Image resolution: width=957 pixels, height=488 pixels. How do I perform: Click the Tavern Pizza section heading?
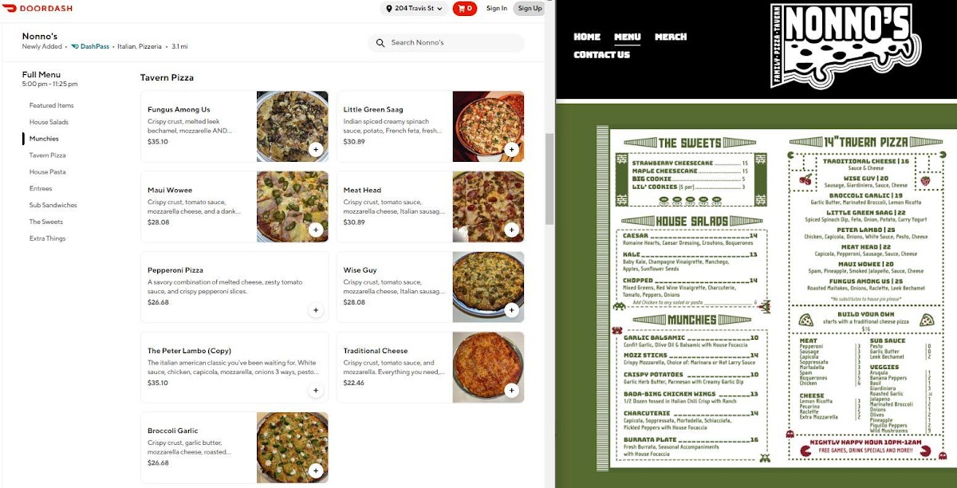point(167,77)
